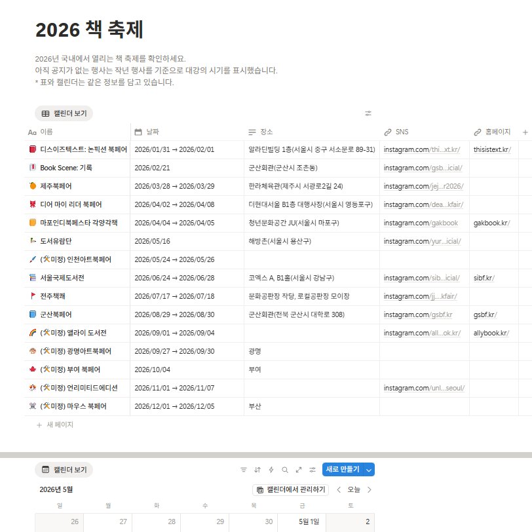Open the SNS column header menu

tap(425, 132)
